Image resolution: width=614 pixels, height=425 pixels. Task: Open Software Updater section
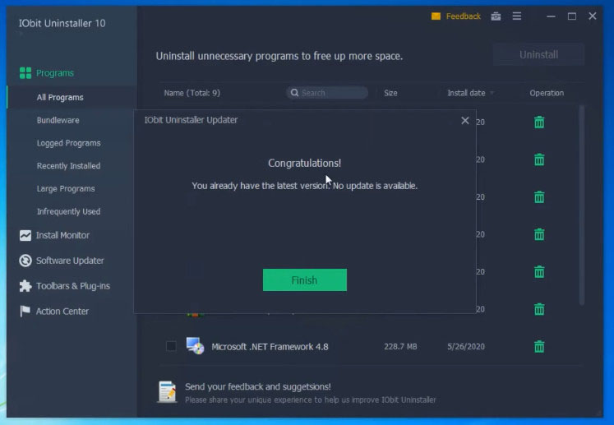70,261
